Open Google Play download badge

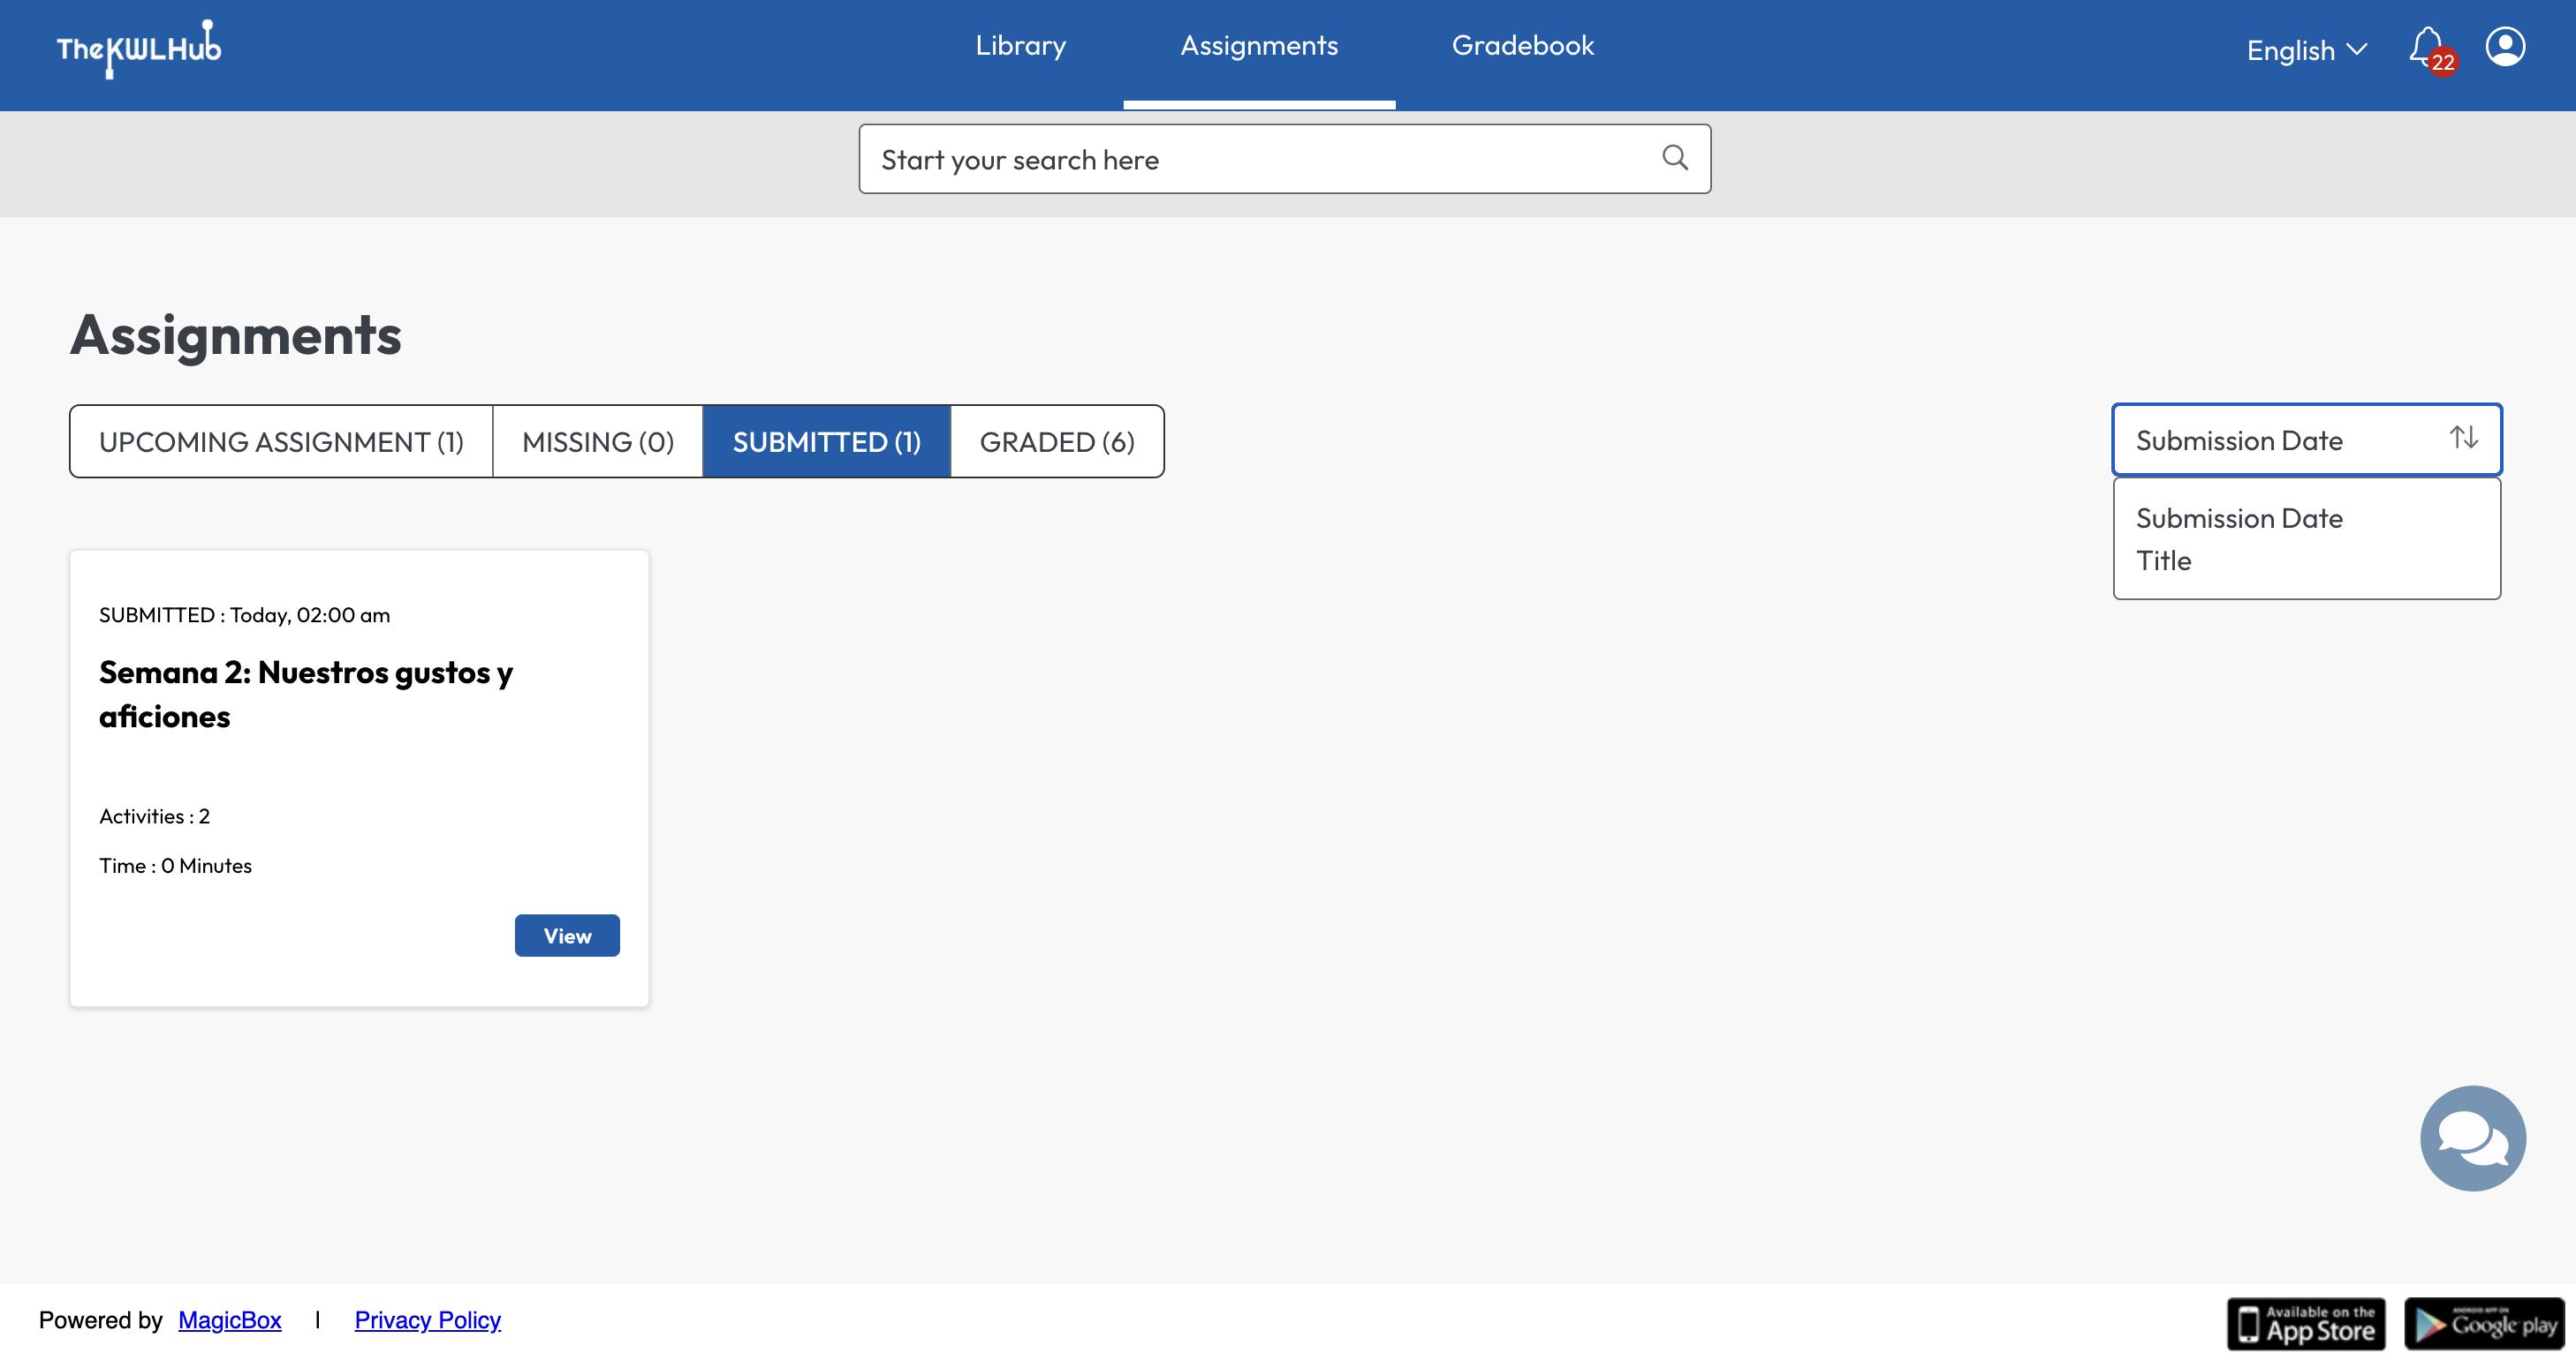coord(2484,1324)
